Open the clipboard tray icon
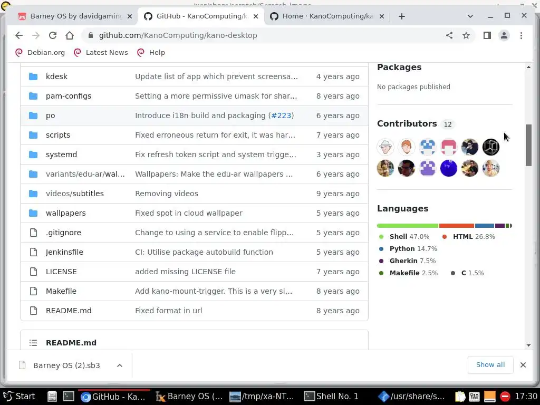Image resolution: width=540 pixels, height=405 pixels. 460,397
